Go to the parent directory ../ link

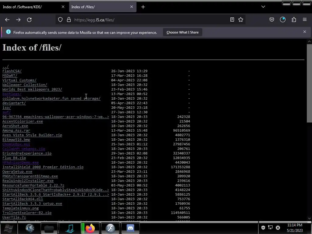5,66
